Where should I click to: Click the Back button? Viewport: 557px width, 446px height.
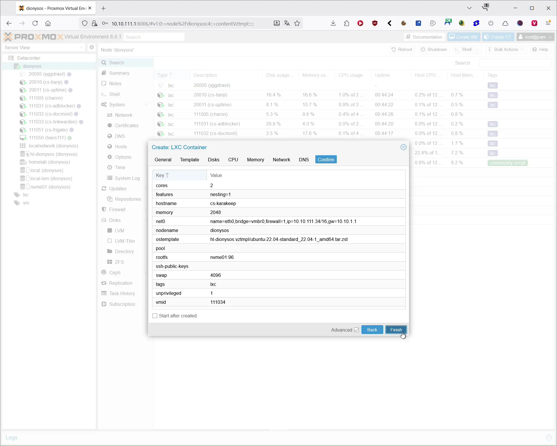(372, 330)
